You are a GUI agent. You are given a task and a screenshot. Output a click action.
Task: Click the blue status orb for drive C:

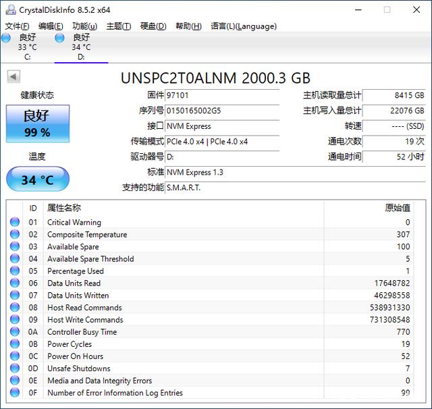[6, 38]
